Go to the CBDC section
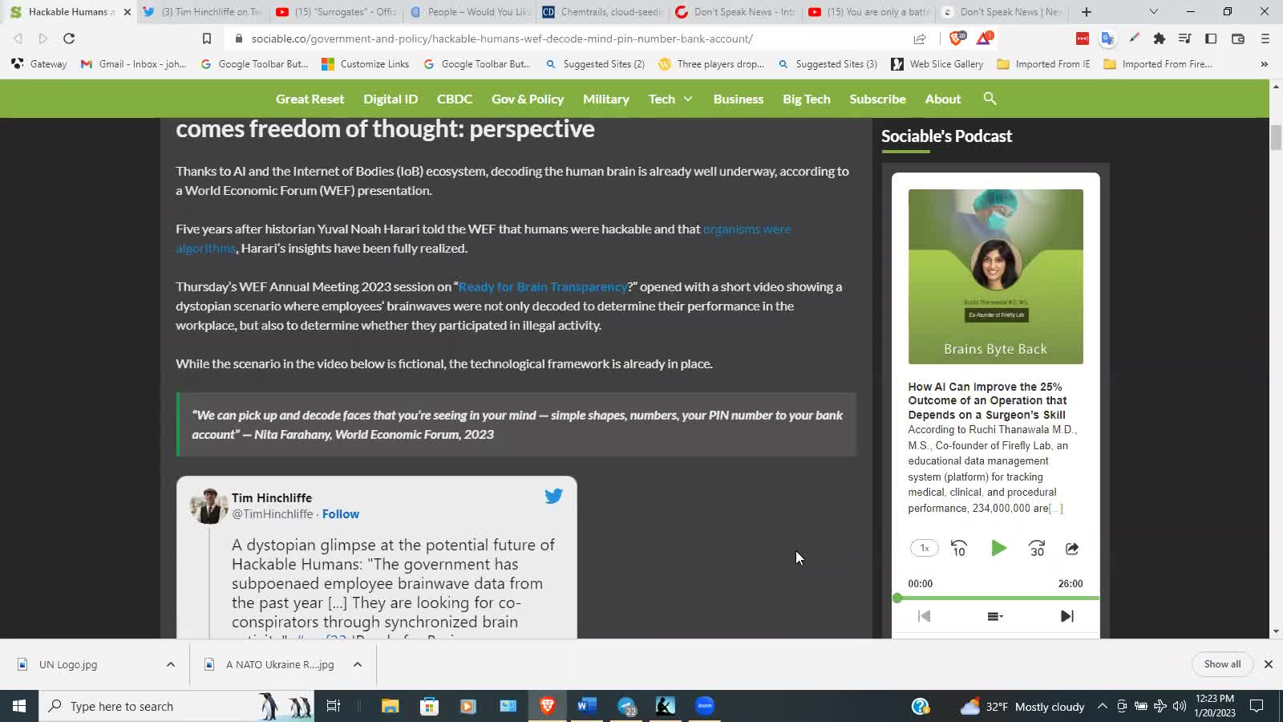 (455, 99)
